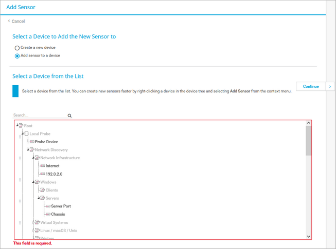Choose Linux / macOS / Unix group
The height and width of the screenshot is (249, 336).
(x=58, y=231)
